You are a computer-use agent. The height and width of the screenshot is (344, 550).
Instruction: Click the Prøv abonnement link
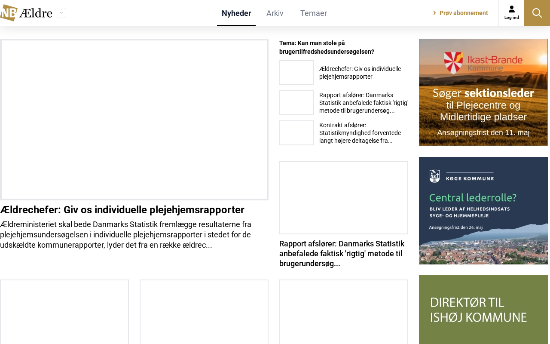464,13
